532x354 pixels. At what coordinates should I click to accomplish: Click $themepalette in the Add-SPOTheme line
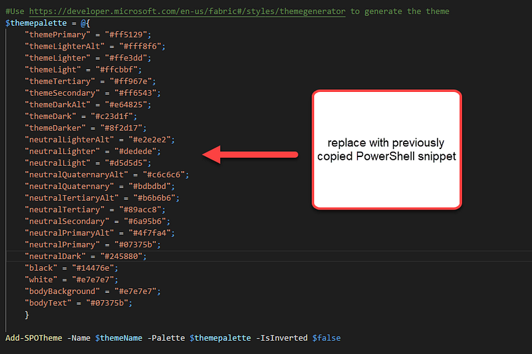[220, 338]
